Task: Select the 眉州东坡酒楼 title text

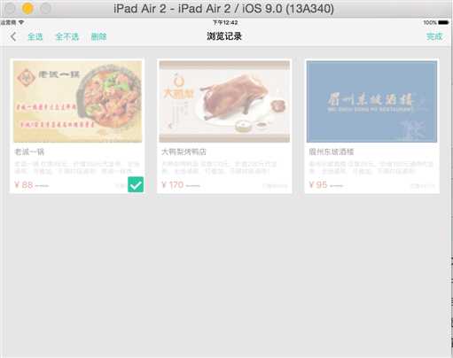Action: click(332, 152)
